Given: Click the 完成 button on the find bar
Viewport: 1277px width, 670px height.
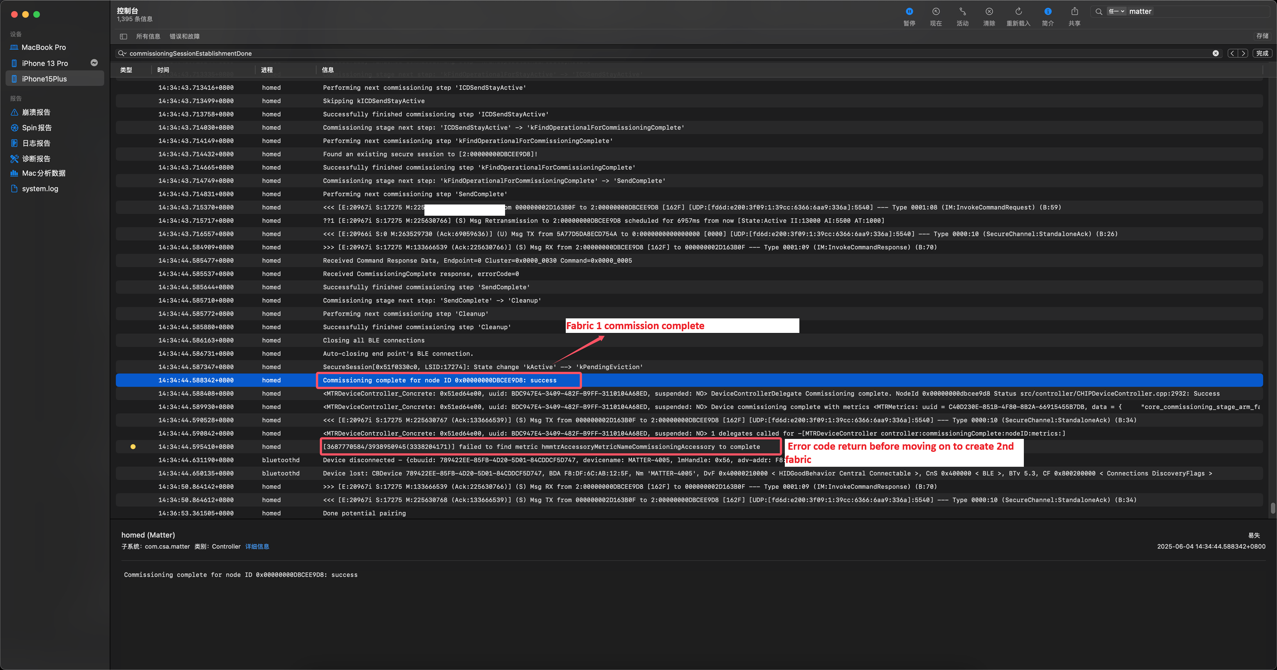Looking at the screenshot, I should (x=1262, y=53).
